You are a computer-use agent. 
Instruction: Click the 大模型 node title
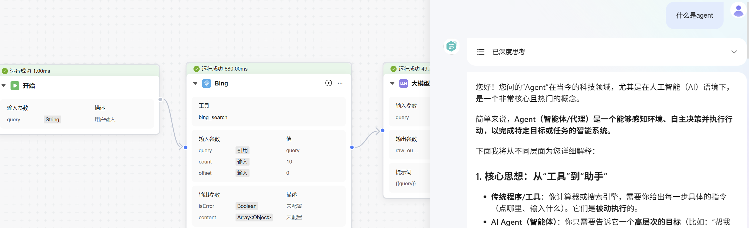[420, 84]
